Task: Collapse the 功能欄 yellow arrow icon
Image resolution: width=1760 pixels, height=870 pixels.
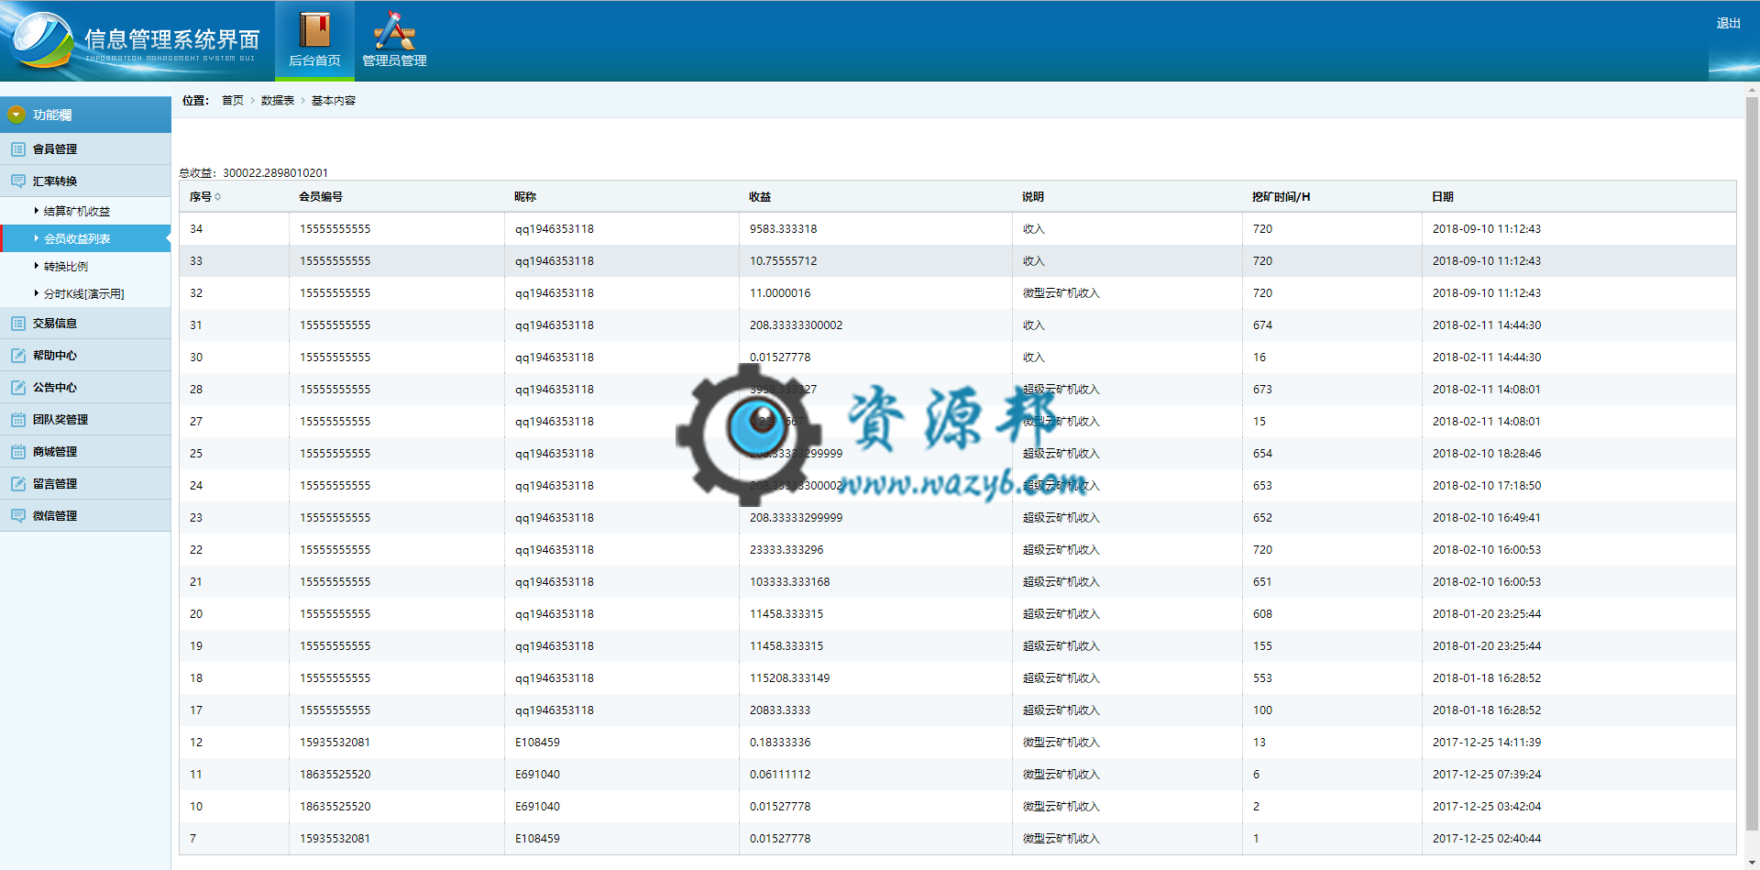Action: tap(16, 115)
